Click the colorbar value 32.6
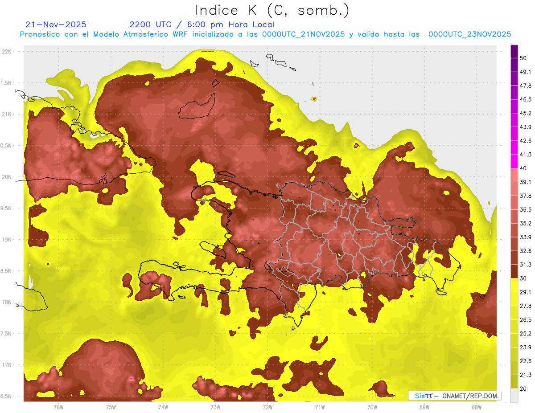This screenshot has height=413, width=535. [526, 251]
